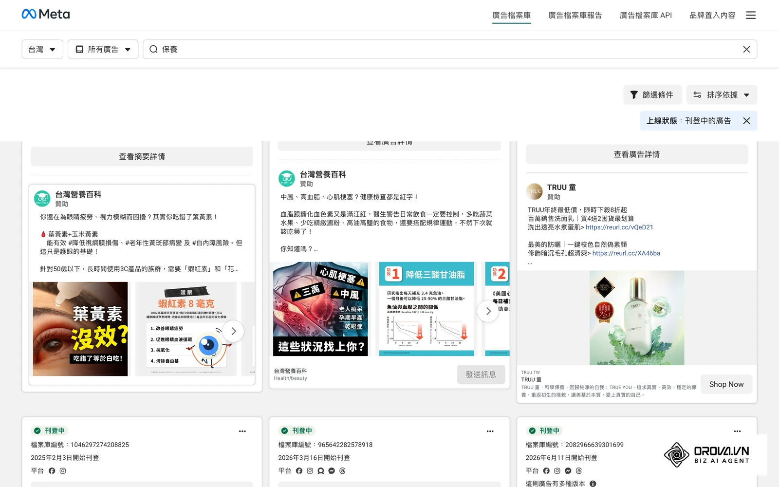Open the more menu for archive 1046297274208825
The image size is (779, 487).
242,431
